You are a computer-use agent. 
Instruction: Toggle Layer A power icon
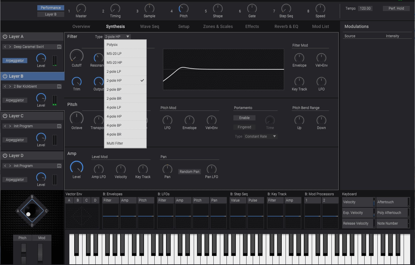[5, 37]
